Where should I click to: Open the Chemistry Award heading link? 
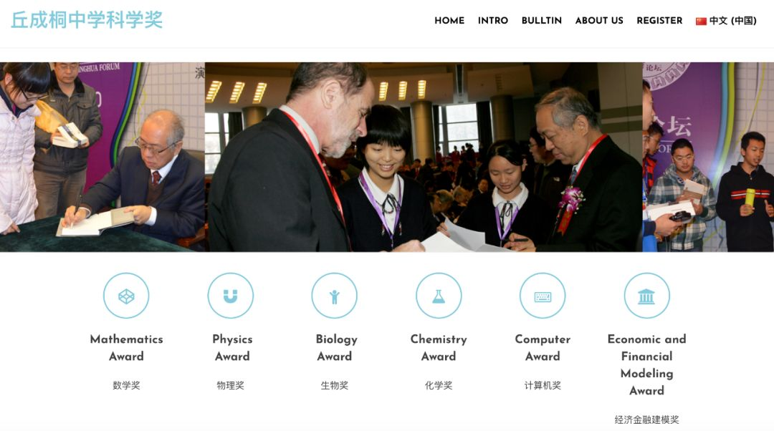[439, 348]
